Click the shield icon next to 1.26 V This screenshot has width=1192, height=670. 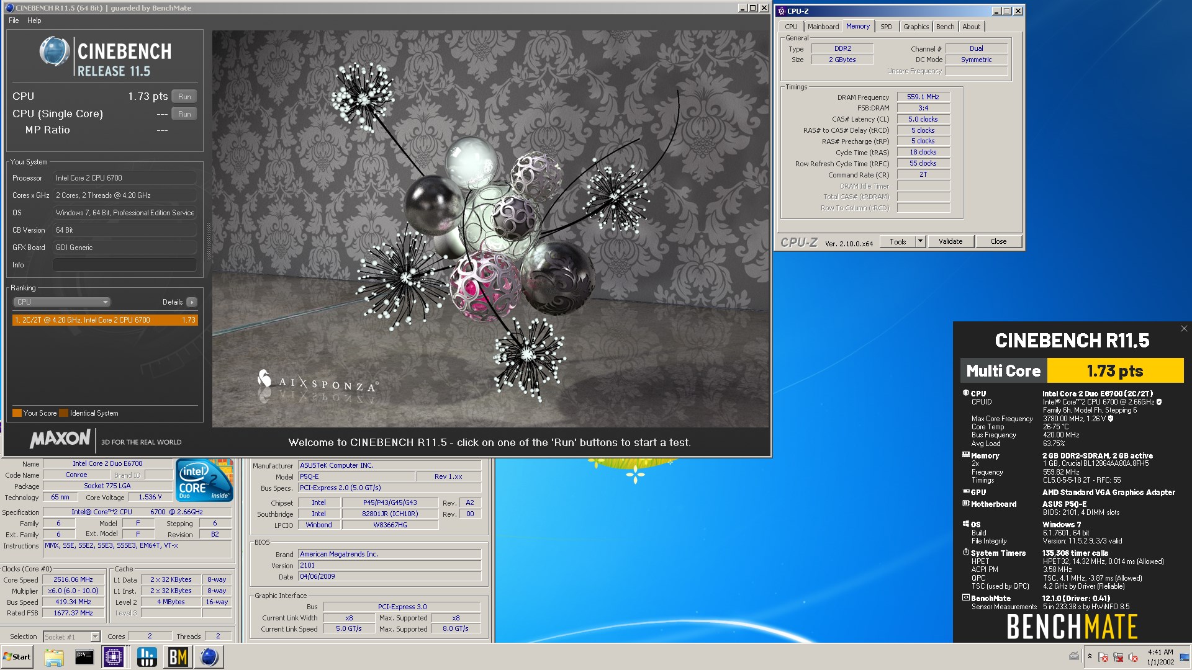click(1111, 419)
